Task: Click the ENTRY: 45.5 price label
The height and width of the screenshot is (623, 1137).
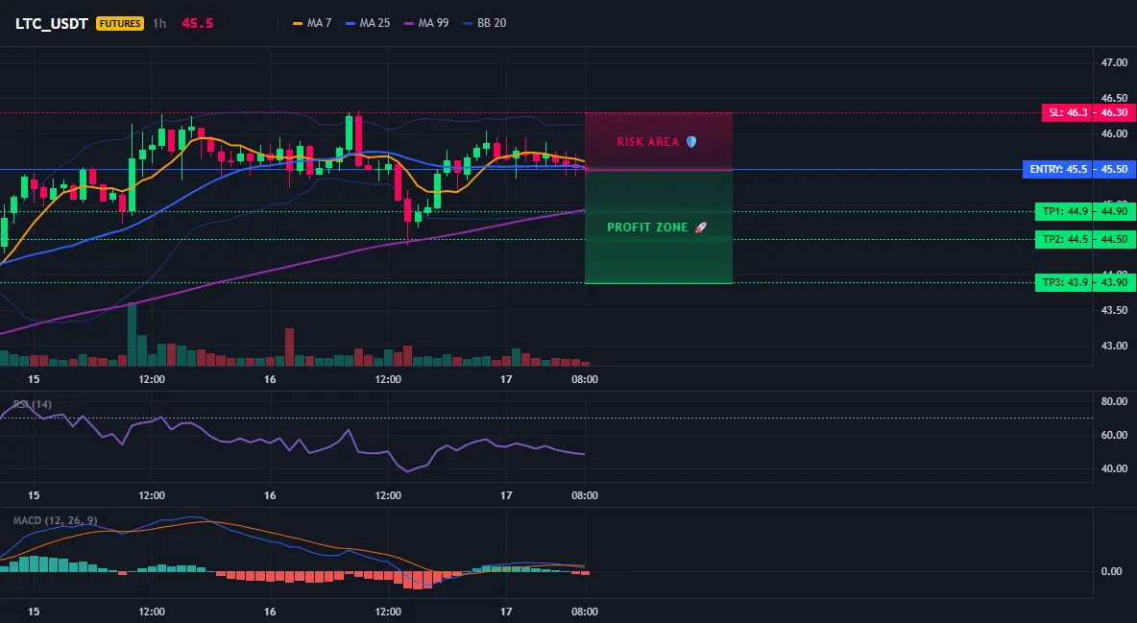Action: (x=1058, y=169)
